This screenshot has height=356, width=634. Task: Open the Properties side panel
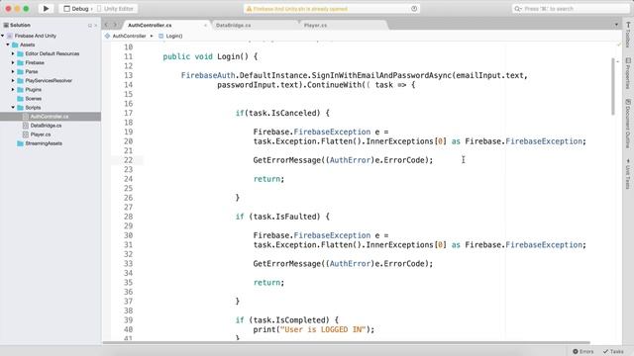click(628, 73)
